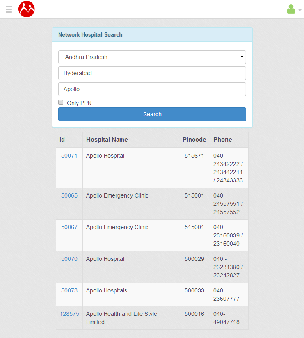Click the Phone column header
304x338 pixels.
pos(223,140)
